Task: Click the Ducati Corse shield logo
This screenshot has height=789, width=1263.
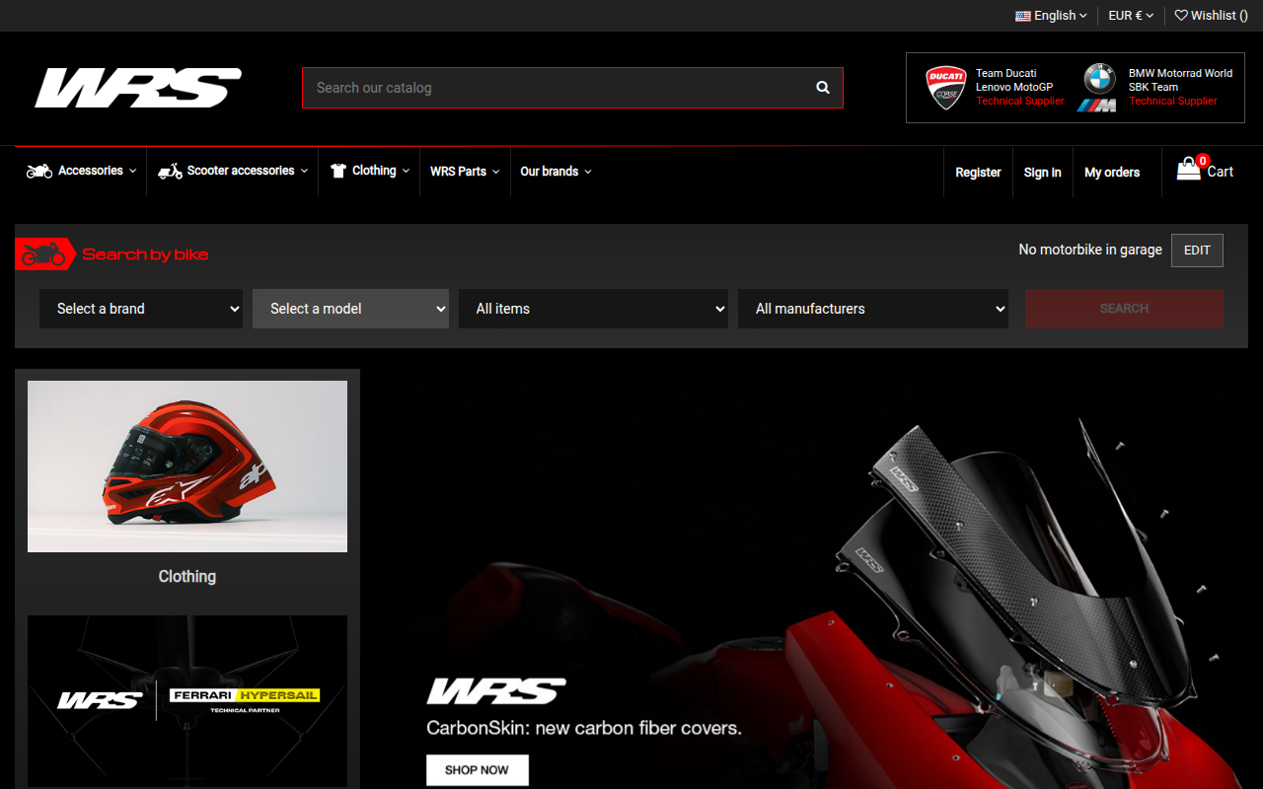Action: click(x=946, y=88)
